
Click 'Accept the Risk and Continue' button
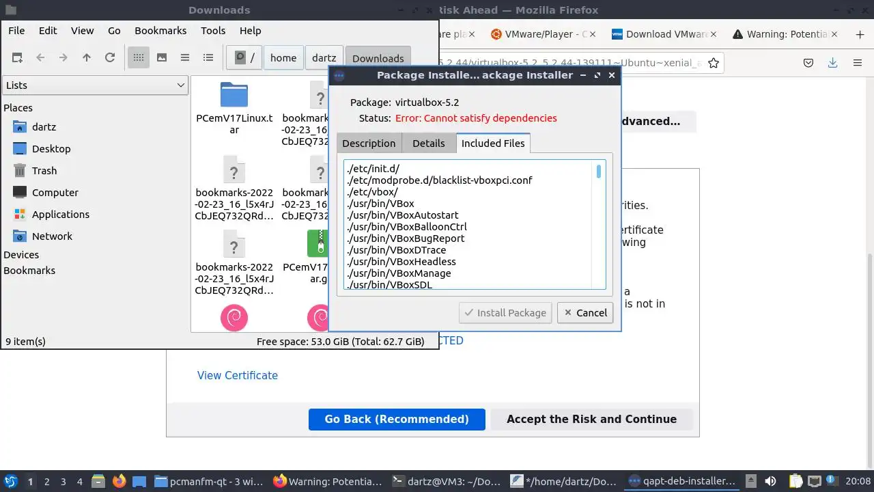pos(591,419)
